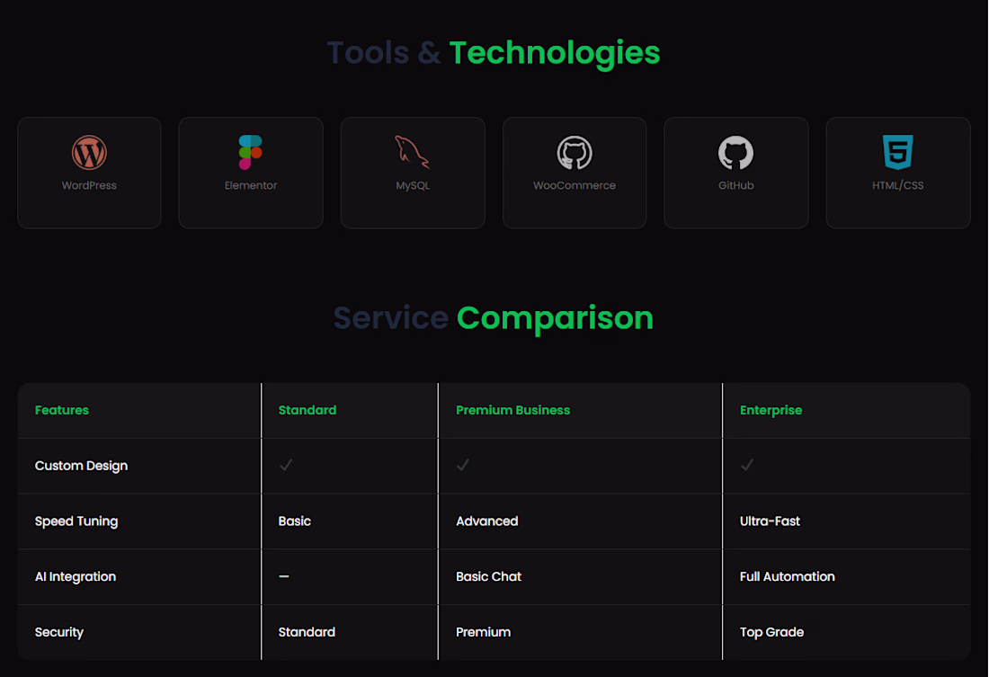989x677 pixels.
Task: Click the Enterprise Custom Design checkmark
Action: click(747, 465)
